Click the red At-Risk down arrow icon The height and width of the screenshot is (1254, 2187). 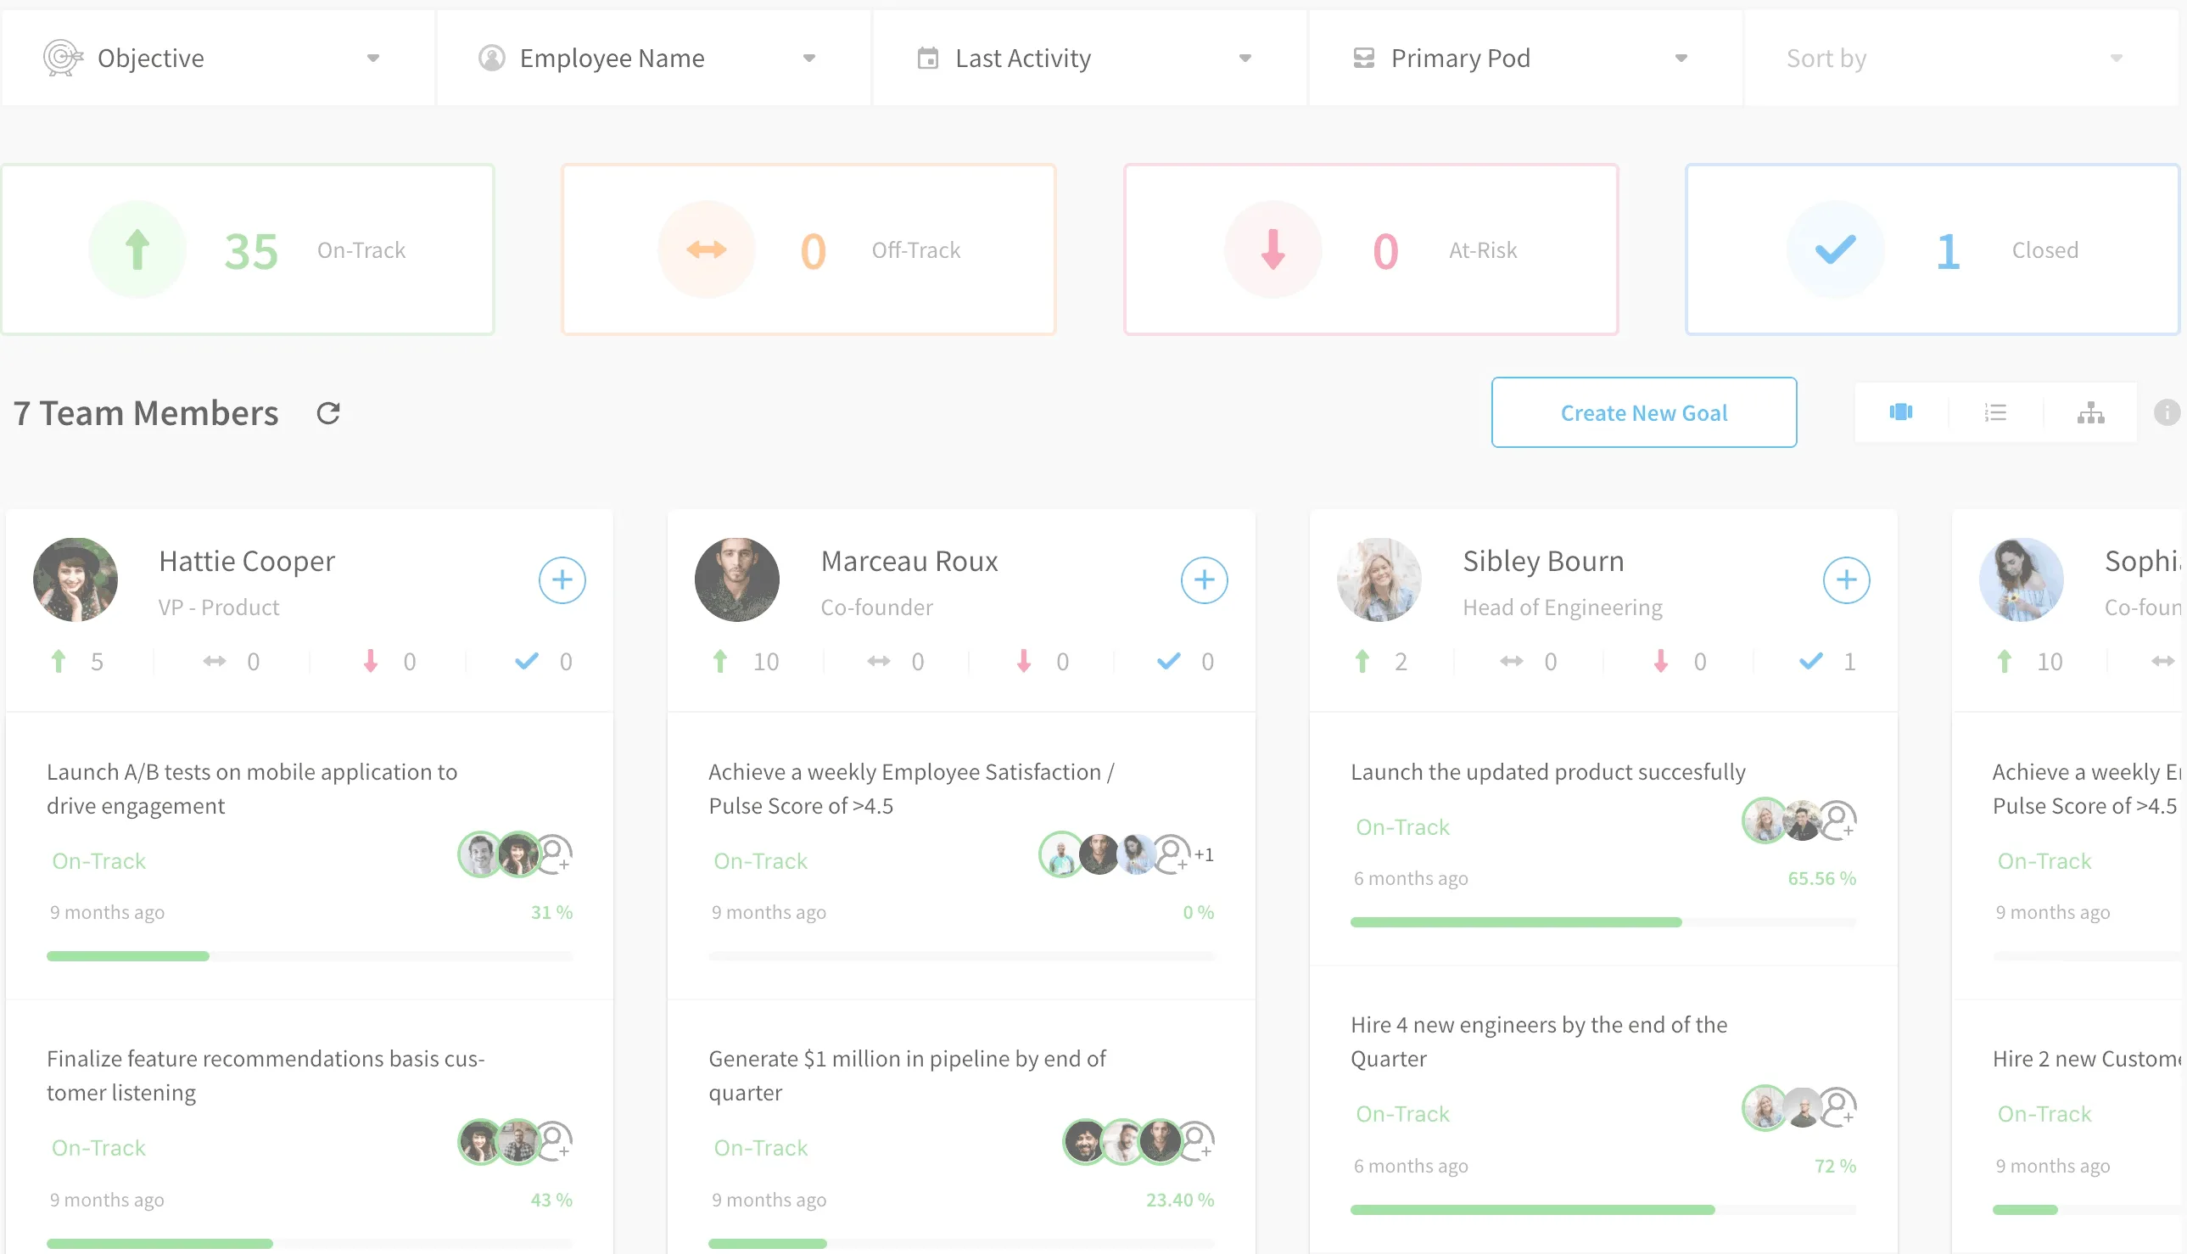pos(1272,249)
